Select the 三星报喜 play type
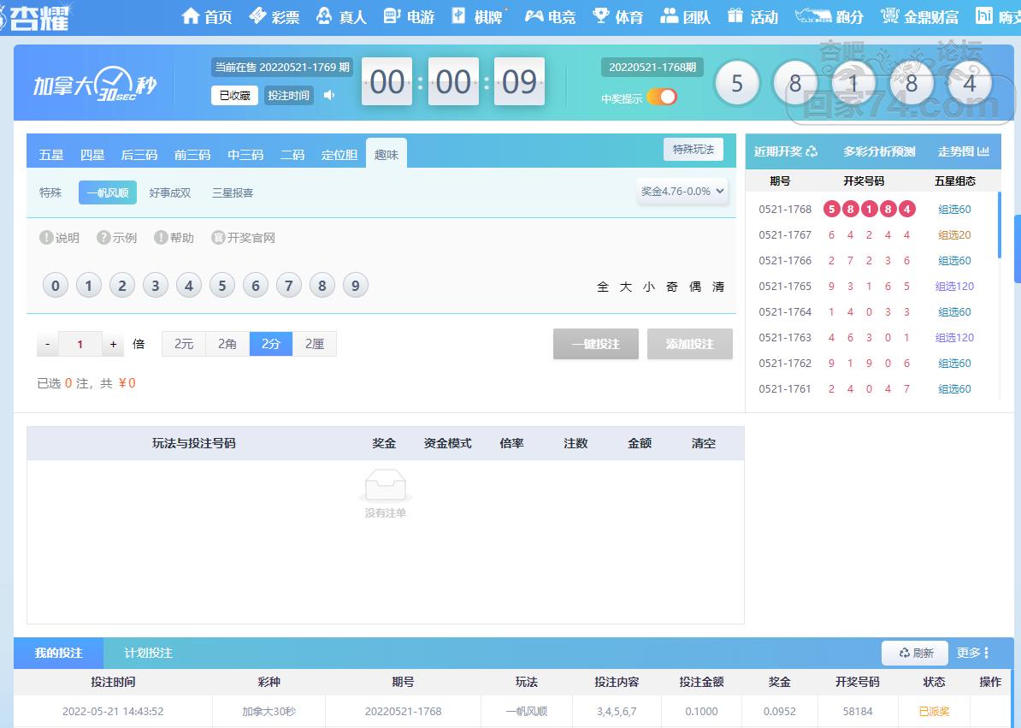The image size is (1021, 728). point(233,192)
